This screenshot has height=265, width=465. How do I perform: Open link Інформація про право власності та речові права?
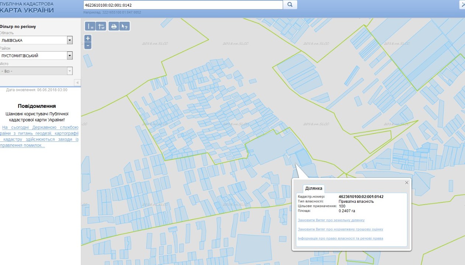pos(340,239)
